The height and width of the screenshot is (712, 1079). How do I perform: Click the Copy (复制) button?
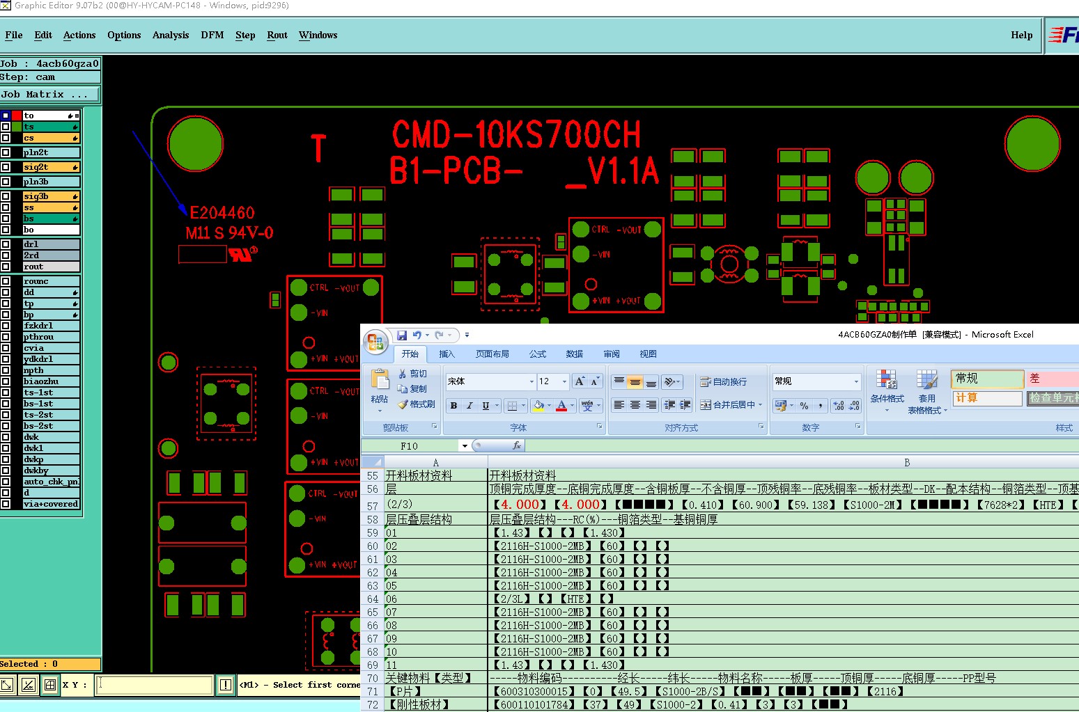(412, 389)
